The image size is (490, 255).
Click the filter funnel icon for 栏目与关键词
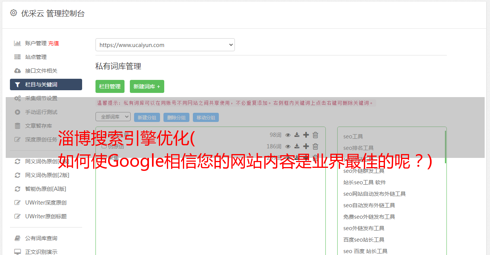click(x=18, y=84)
